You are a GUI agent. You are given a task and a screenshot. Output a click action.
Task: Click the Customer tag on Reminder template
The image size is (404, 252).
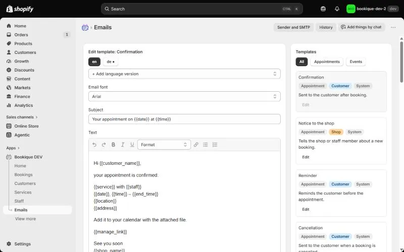pyautogui.click(x=340, y=184)
